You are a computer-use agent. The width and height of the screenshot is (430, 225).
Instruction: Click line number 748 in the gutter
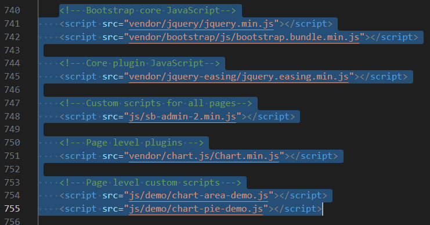click(x=12, y=117)
